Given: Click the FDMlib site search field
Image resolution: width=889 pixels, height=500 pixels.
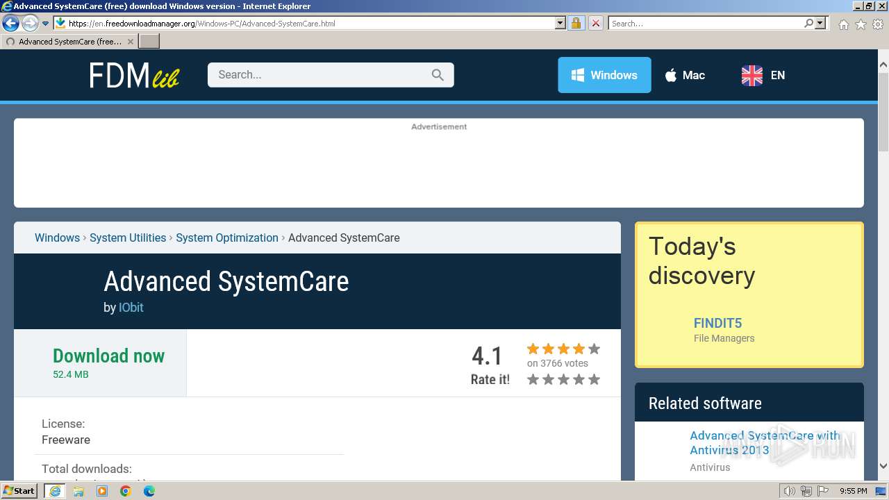Looking at the screenshot, I should coord(321,75).
